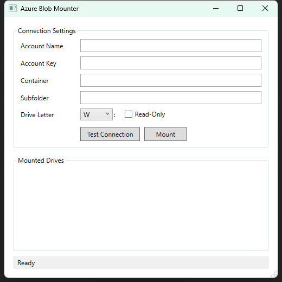Click the Ready status bar text
This screenshot has height=282, width=282.
click(x=26, y=263)
